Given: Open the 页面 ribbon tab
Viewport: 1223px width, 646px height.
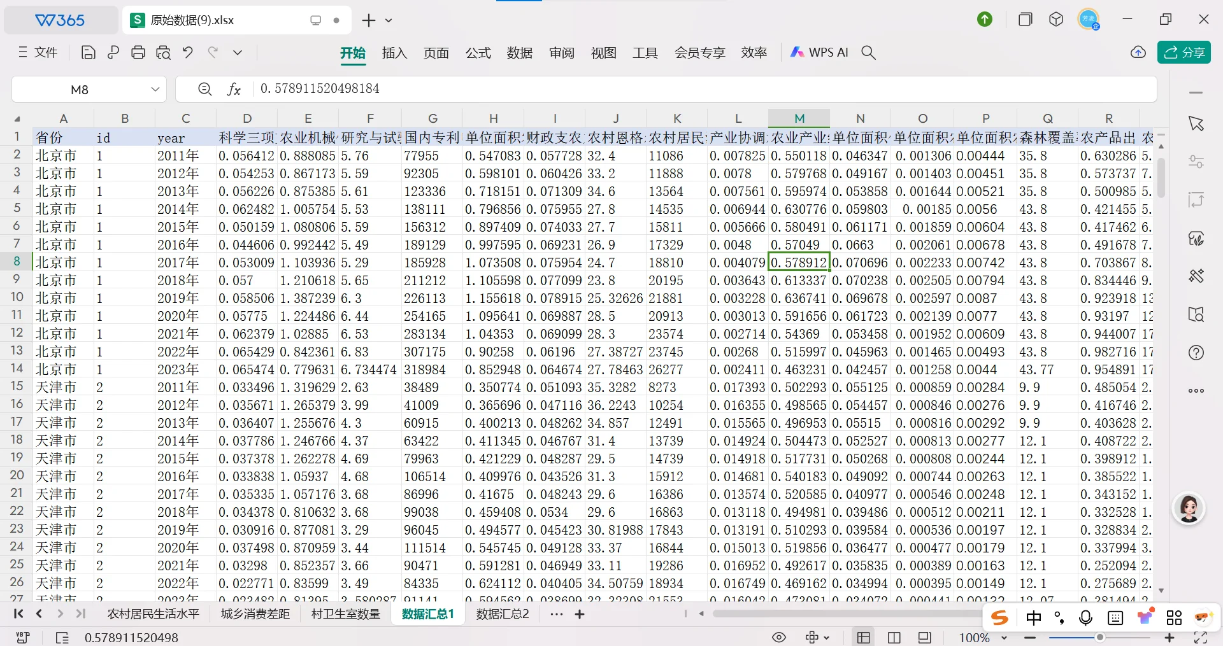Looking at the screenshot, I should (436, 53).
